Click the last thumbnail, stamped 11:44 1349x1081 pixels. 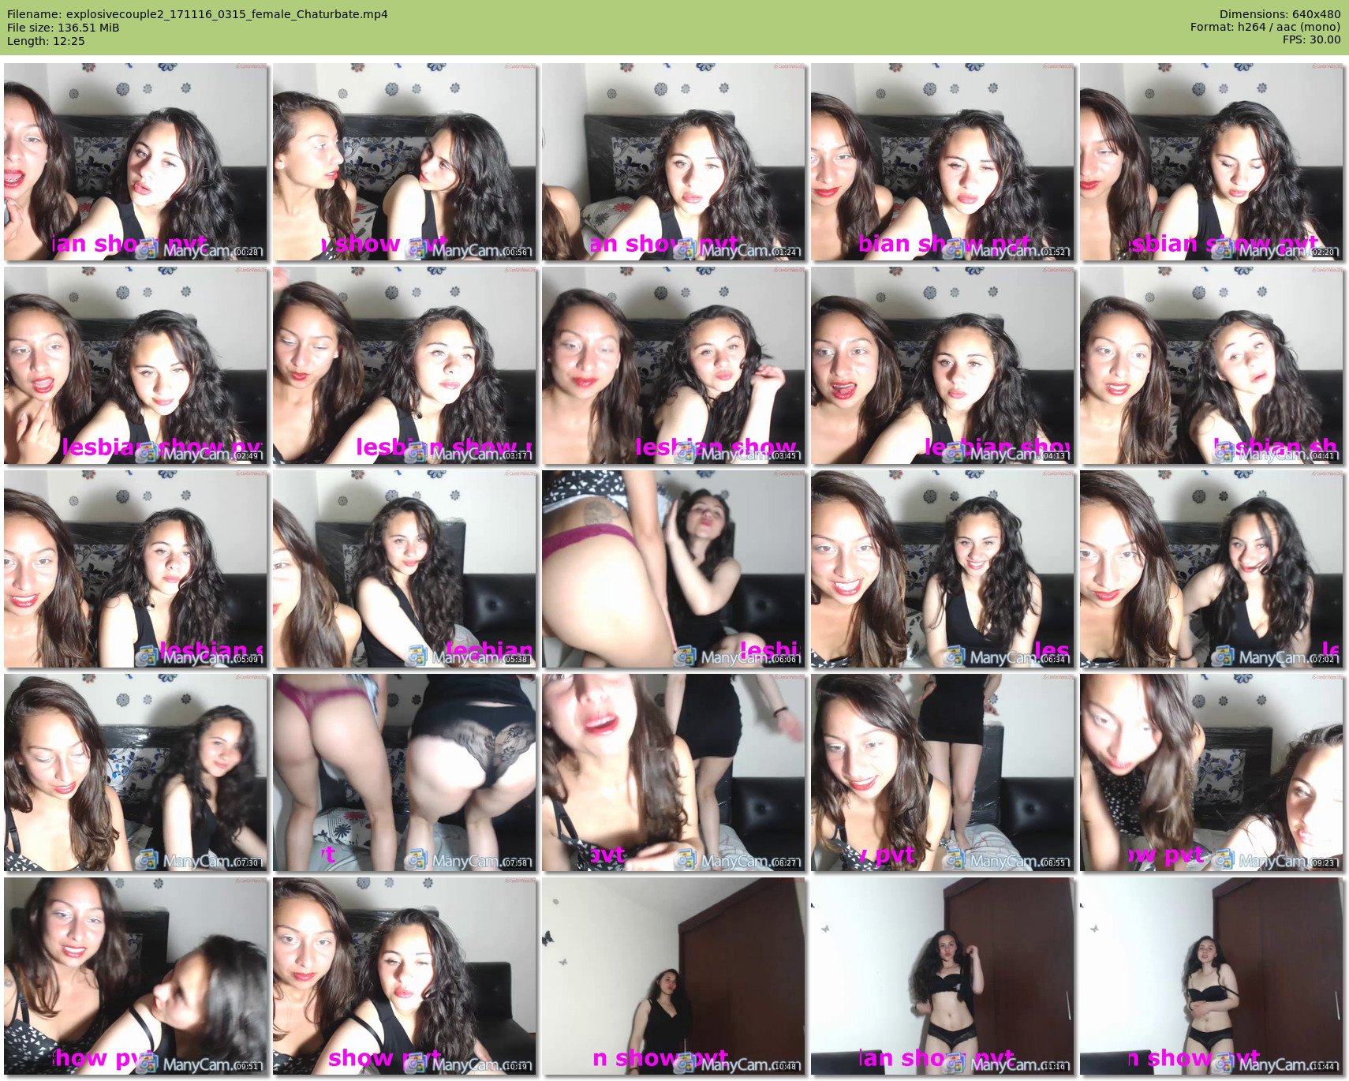pyautogui.click(x=1212, y=976)
